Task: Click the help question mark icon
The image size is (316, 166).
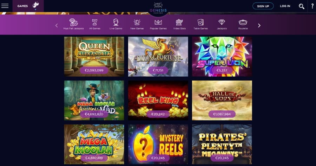Action: [312, 6]
